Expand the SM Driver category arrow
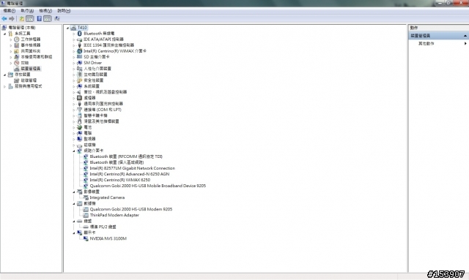 point(74,63)
